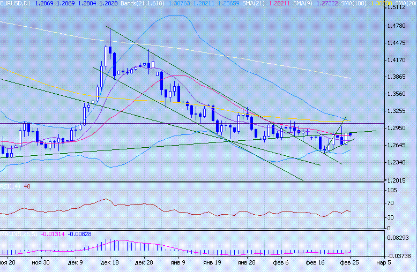The image size is (417, 272).
Task: Click the RSI(14) sub-window label
Action: pyautogui.click(x=10, y=186)
